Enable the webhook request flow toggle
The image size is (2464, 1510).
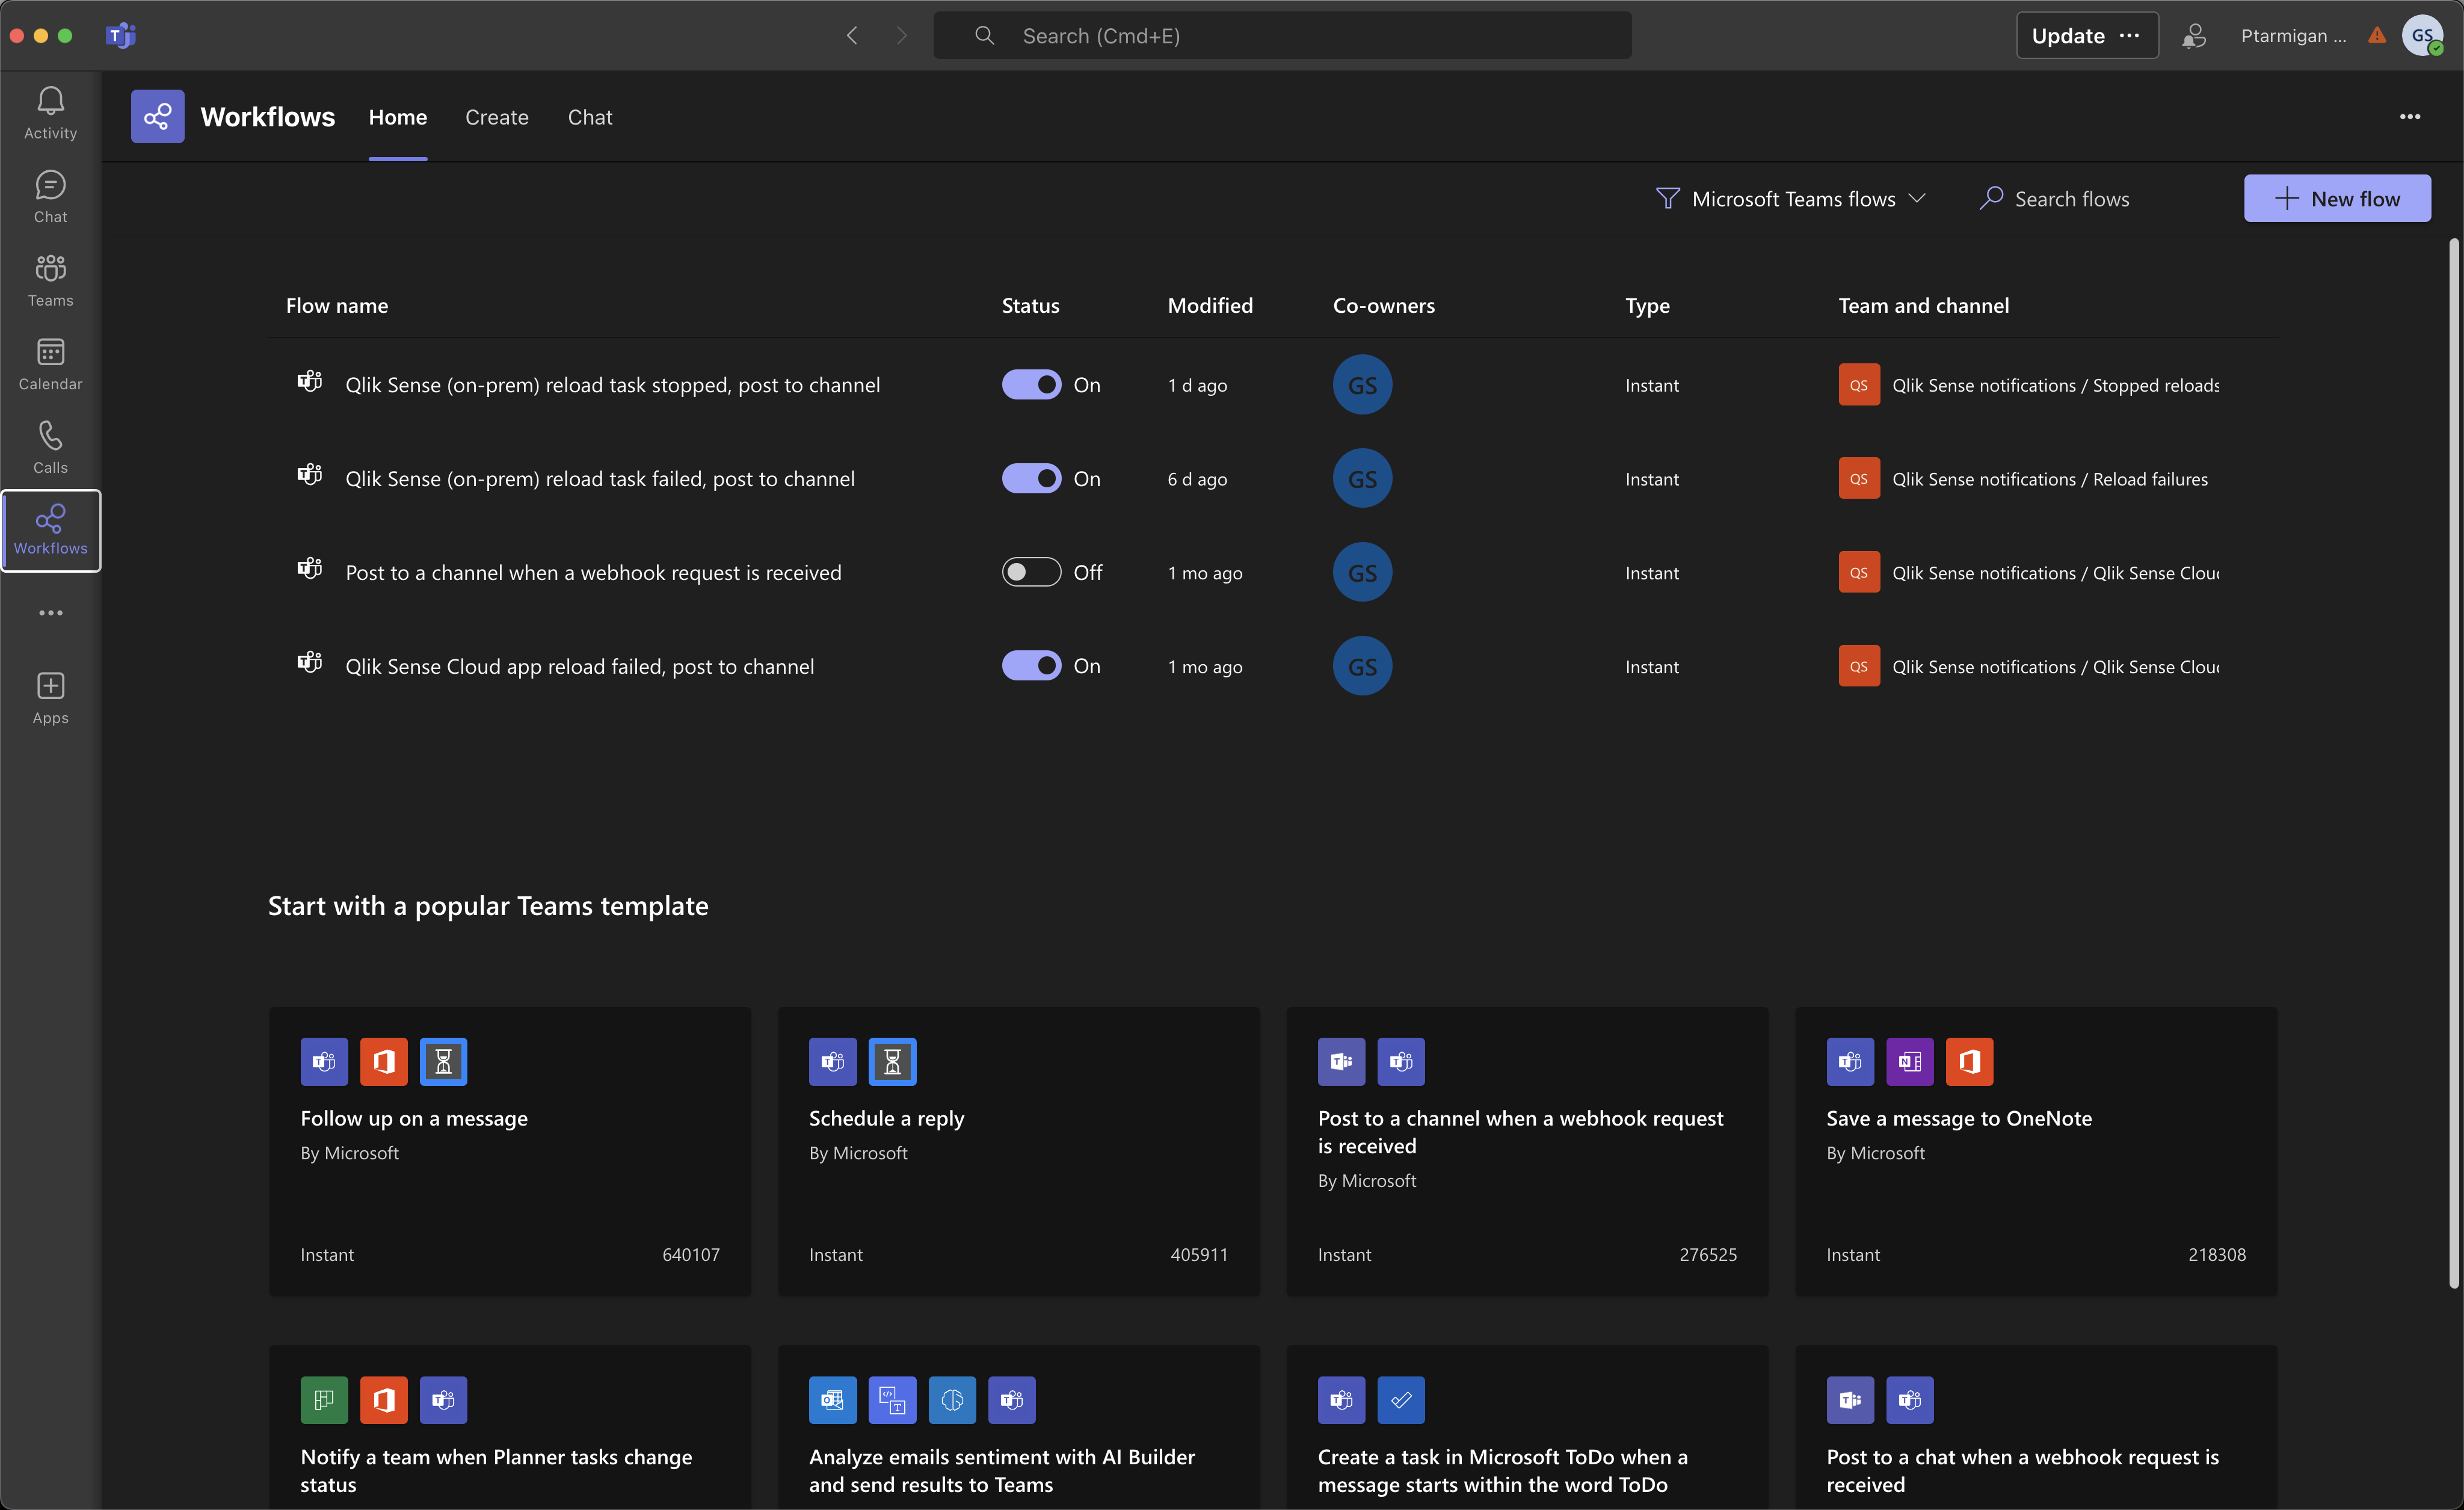1031,572
